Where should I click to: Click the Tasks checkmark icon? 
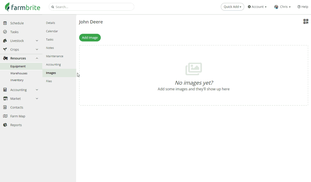coord(5,32)
